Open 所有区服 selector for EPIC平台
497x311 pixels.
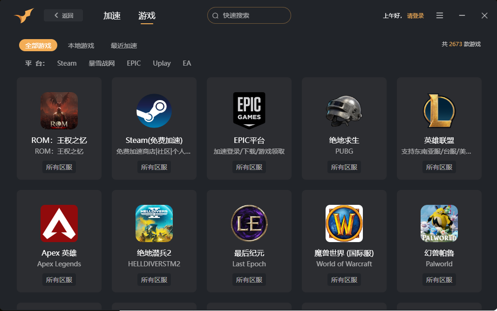tap(249, 167)
